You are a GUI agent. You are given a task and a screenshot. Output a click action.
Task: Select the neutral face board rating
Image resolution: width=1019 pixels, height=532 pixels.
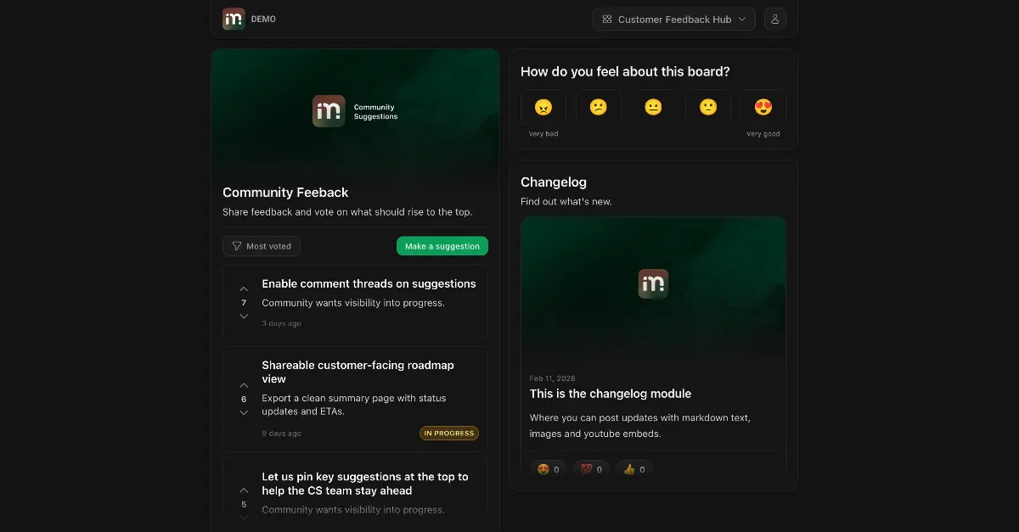[653, 106]
